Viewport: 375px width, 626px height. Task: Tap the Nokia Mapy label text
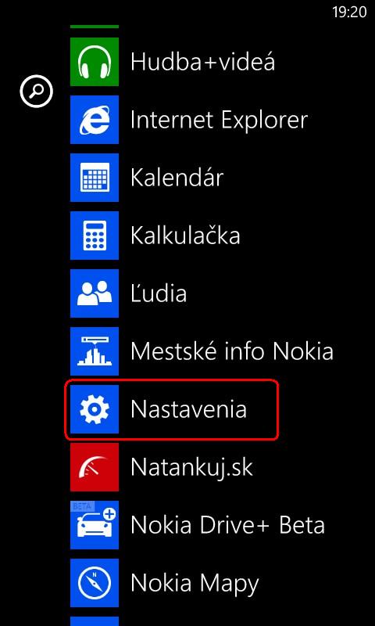click(195, 584)
